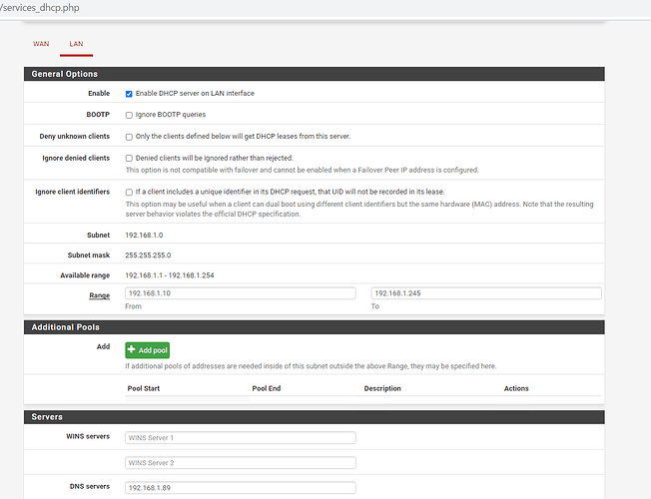Click the Pool End column header
Image resolution: width=651 pixels, height=499 pixels.
267,388
